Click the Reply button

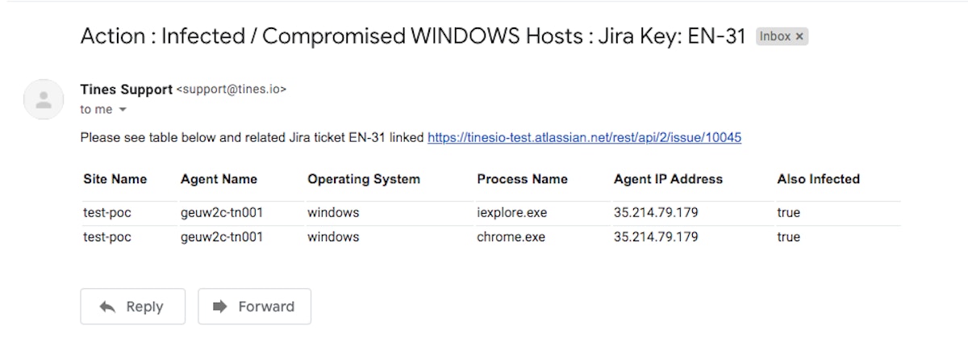pyautogui.click(x=132, y=307)
